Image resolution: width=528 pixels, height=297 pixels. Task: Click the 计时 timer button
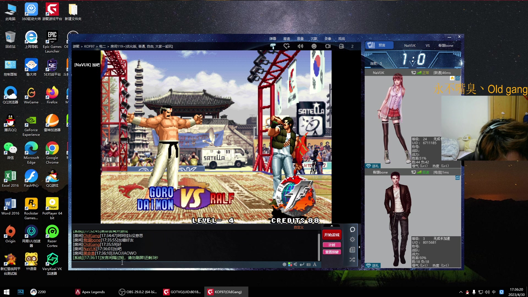click(332, 245)
